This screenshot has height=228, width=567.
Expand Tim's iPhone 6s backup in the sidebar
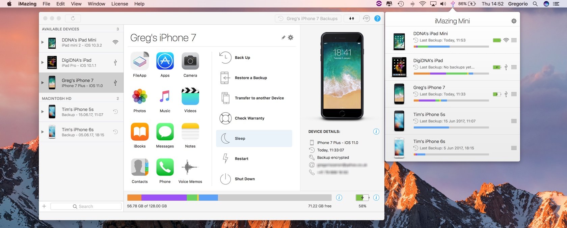tap(43, 132)
